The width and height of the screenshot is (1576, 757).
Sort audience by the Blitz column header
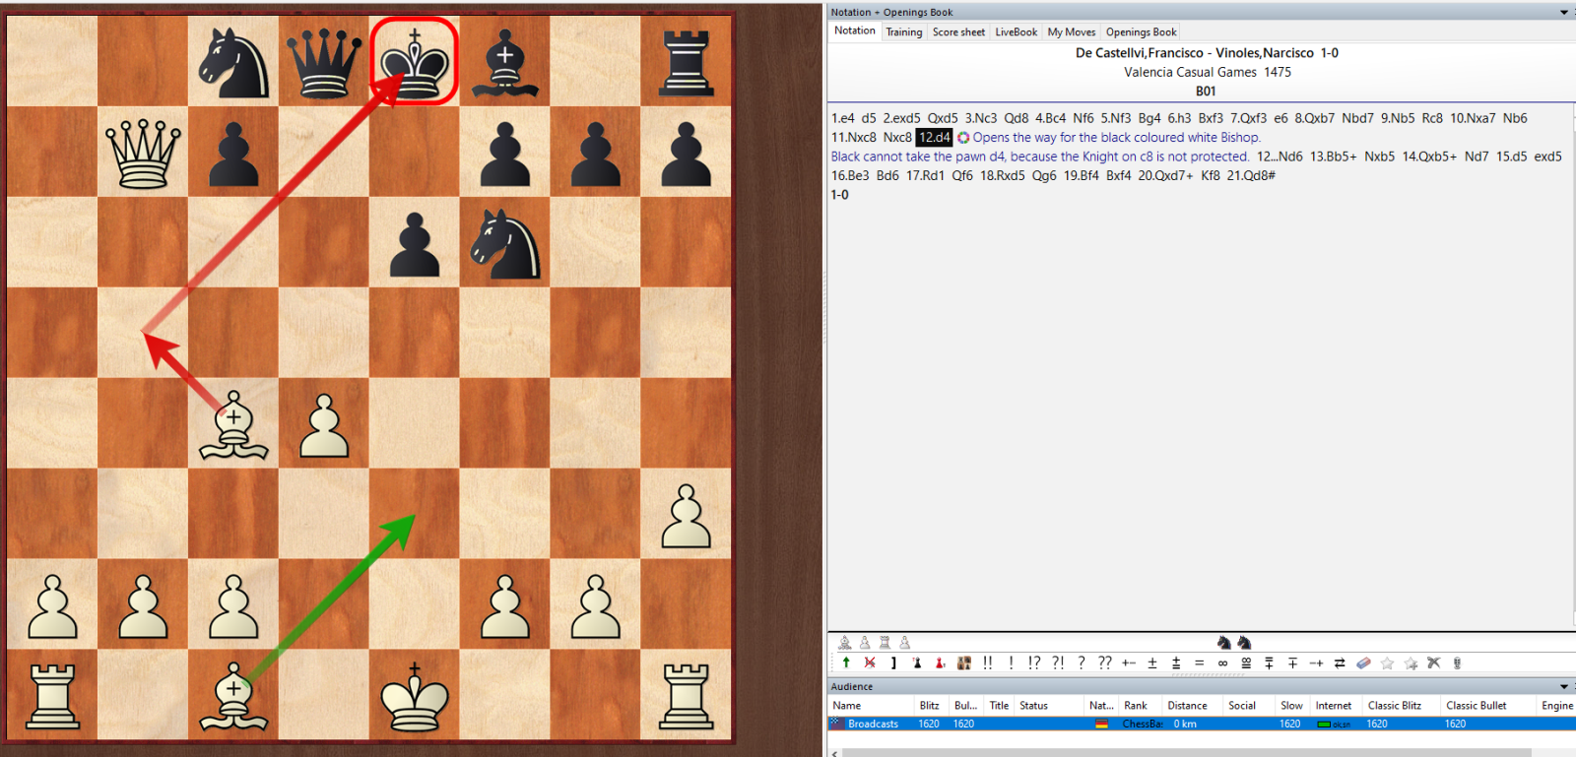(929, 706)
